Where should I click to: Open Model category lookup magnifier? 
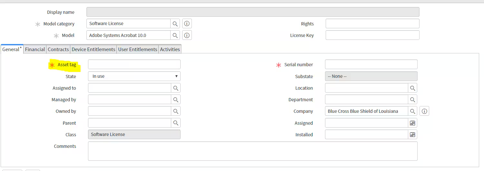[x=175, y=24]
